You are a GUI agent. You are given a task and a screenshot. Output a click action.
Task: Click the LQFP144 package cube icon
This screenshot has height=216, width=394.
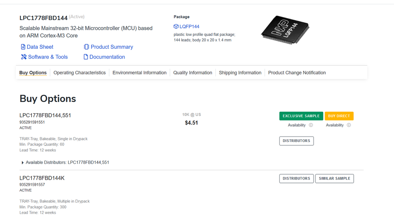click(176, 26)
